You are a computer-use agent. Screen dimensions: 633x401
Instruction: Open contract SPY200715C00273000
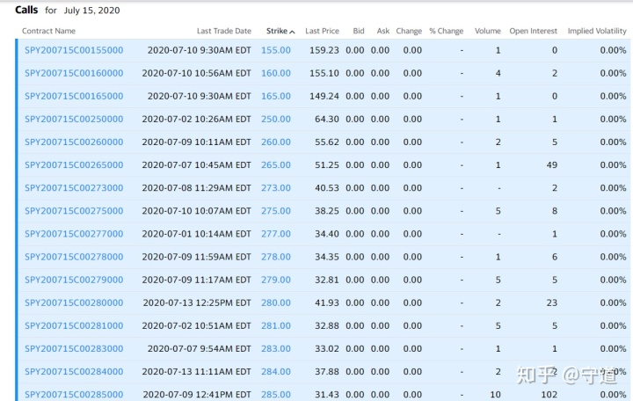click(74, 188)
